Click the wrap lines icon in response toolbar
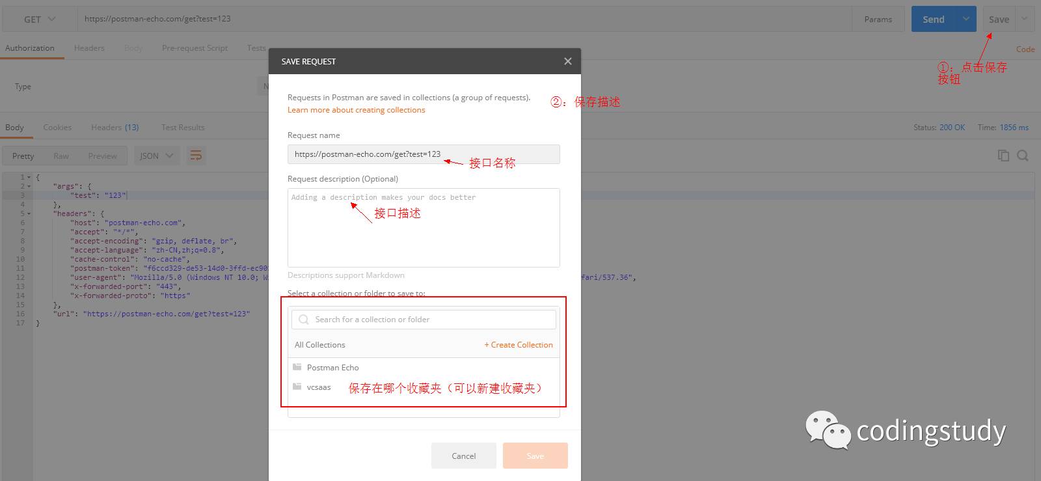The height and width of the screenshot is (481, 1041). 195,156
